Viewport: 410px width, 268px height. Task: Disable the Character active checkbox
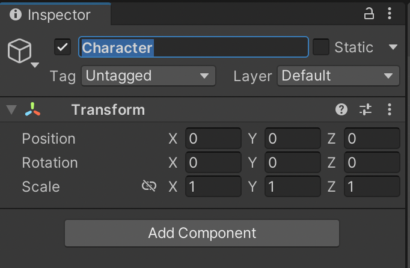point(63,47)
